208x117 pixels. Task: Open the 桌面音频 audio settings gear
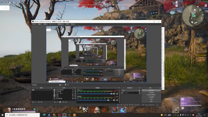(117, 100)
